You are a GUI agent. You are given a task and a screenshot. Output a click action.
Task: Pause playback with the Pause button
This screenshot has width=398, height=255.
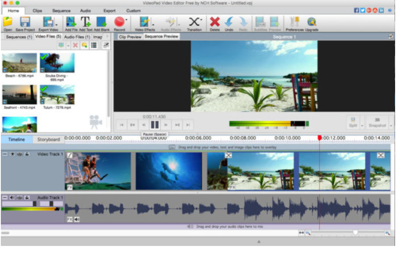tap(154, 125)
